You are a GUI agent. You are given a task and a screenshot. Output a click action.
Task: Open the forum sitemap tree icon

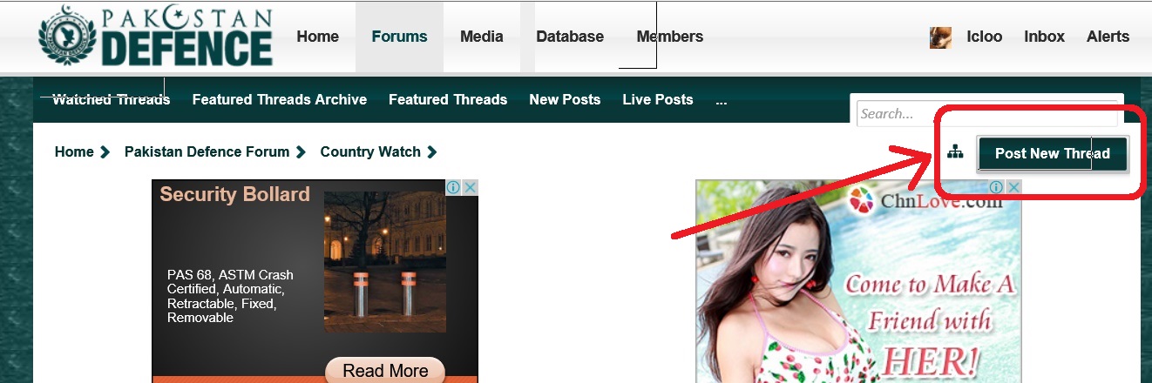tap(955, 152)
